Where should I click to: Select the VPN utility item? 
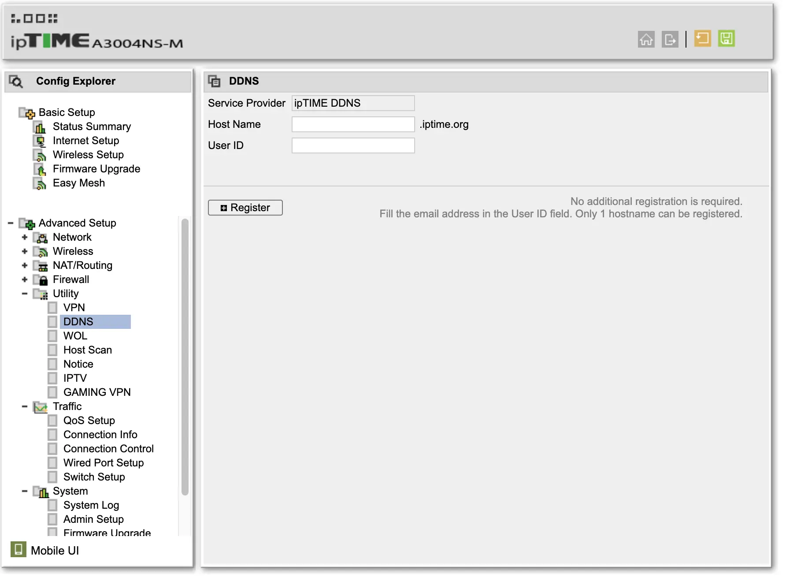pyautogui.click(x=74, y=308)
